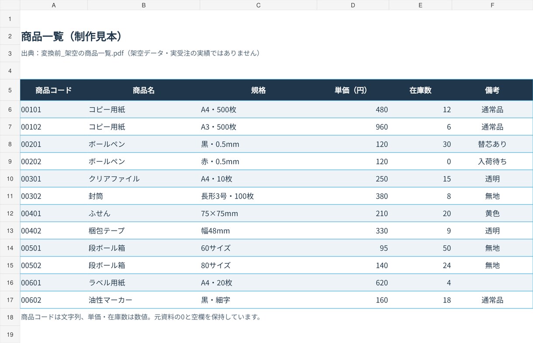Select column D header

pos(353,5)
